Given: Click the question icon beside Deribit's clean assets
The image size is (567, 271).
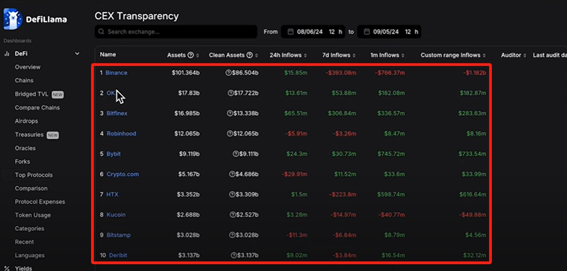Looking at the screenshot, I should click(234, 255).
